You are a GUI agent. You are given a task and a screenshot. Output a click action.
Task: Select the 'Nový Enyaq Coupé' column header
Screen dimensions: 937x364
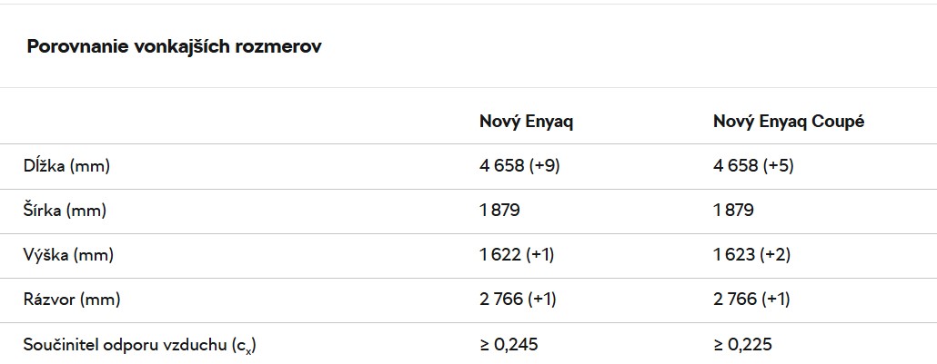(x=788, y=122)
